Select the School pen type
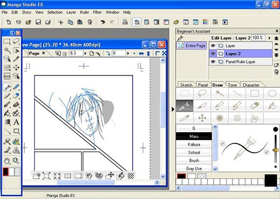280x199 pixels. (194, 153)
